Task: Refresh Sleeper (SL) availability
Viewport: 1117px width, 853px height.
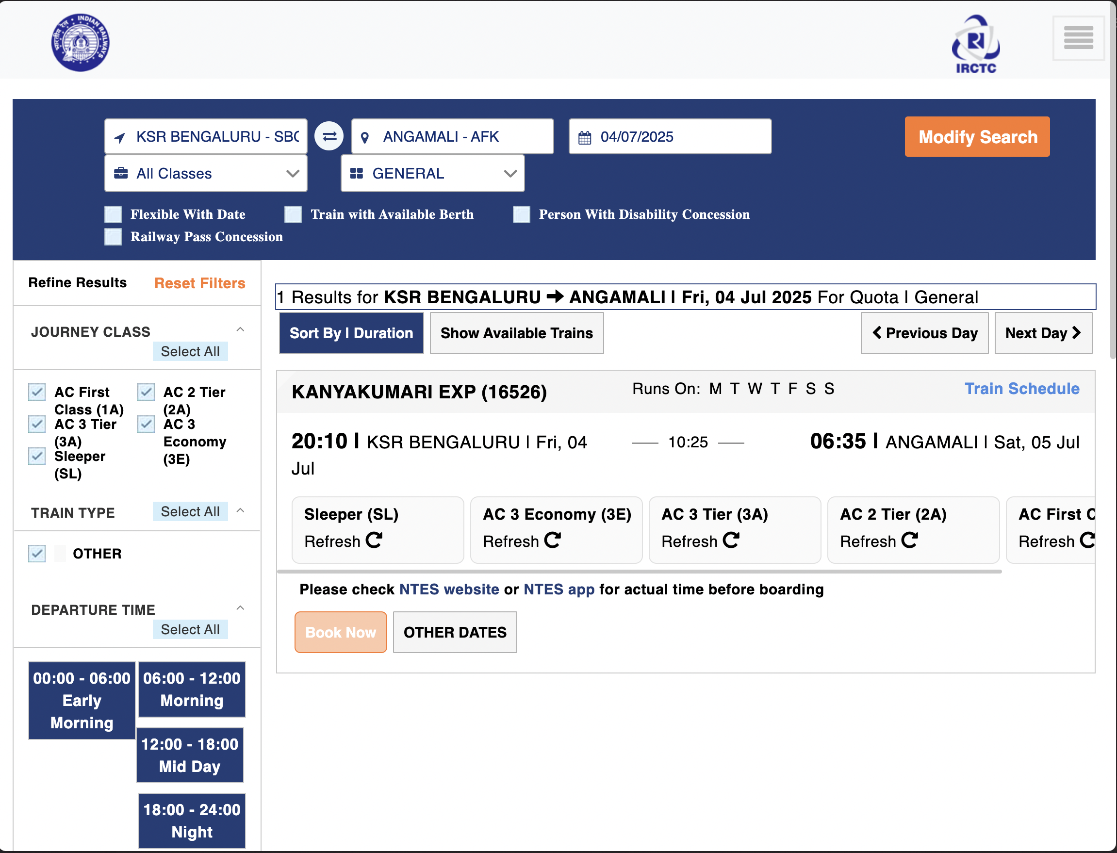Action: coord(374,540)
